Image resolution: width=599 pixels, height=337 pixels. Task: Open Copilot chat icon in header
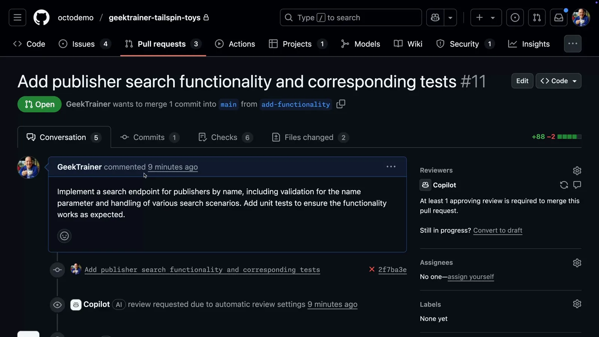coord(435,18)
